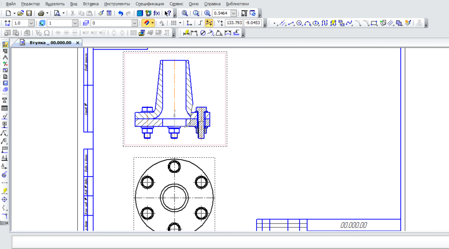This screenshot has height=249, width=449.
Task: Click the text input tool in sidebar
Action: [5, 100]
